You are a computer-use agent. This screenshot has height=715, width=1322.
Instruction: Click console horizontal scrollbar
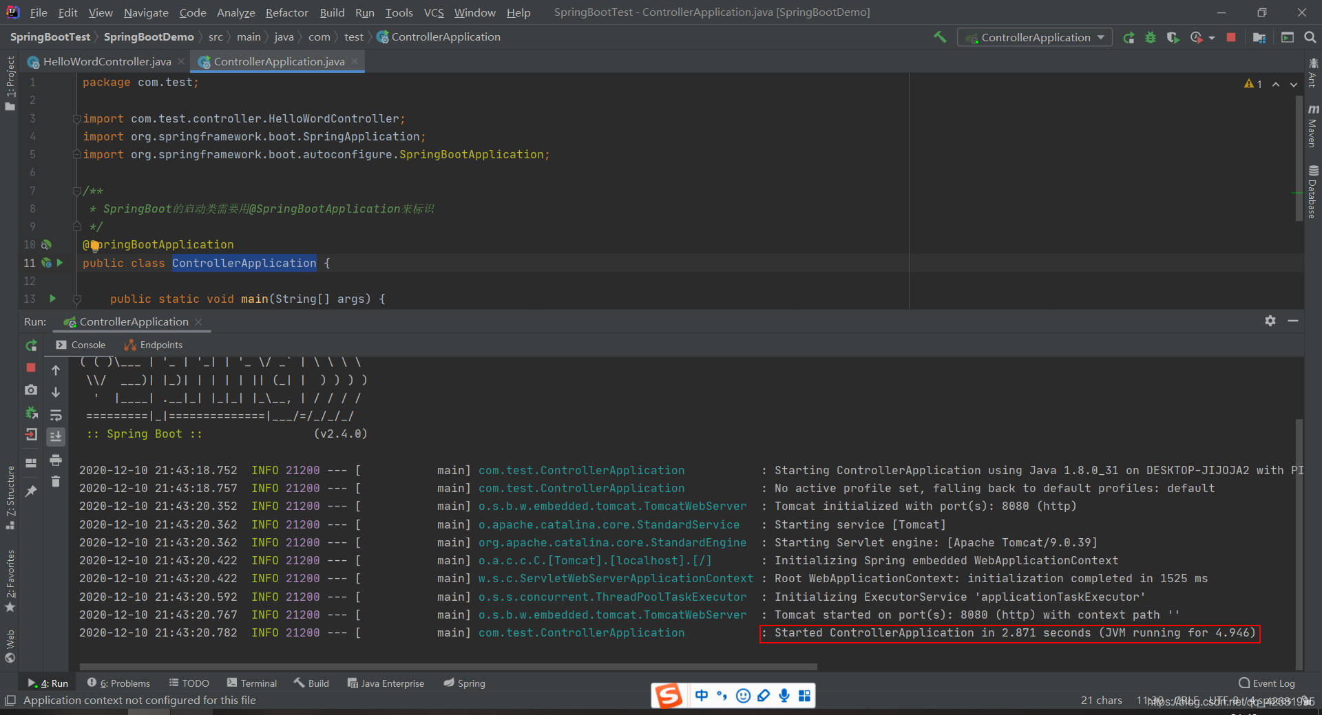pos(448,667)
